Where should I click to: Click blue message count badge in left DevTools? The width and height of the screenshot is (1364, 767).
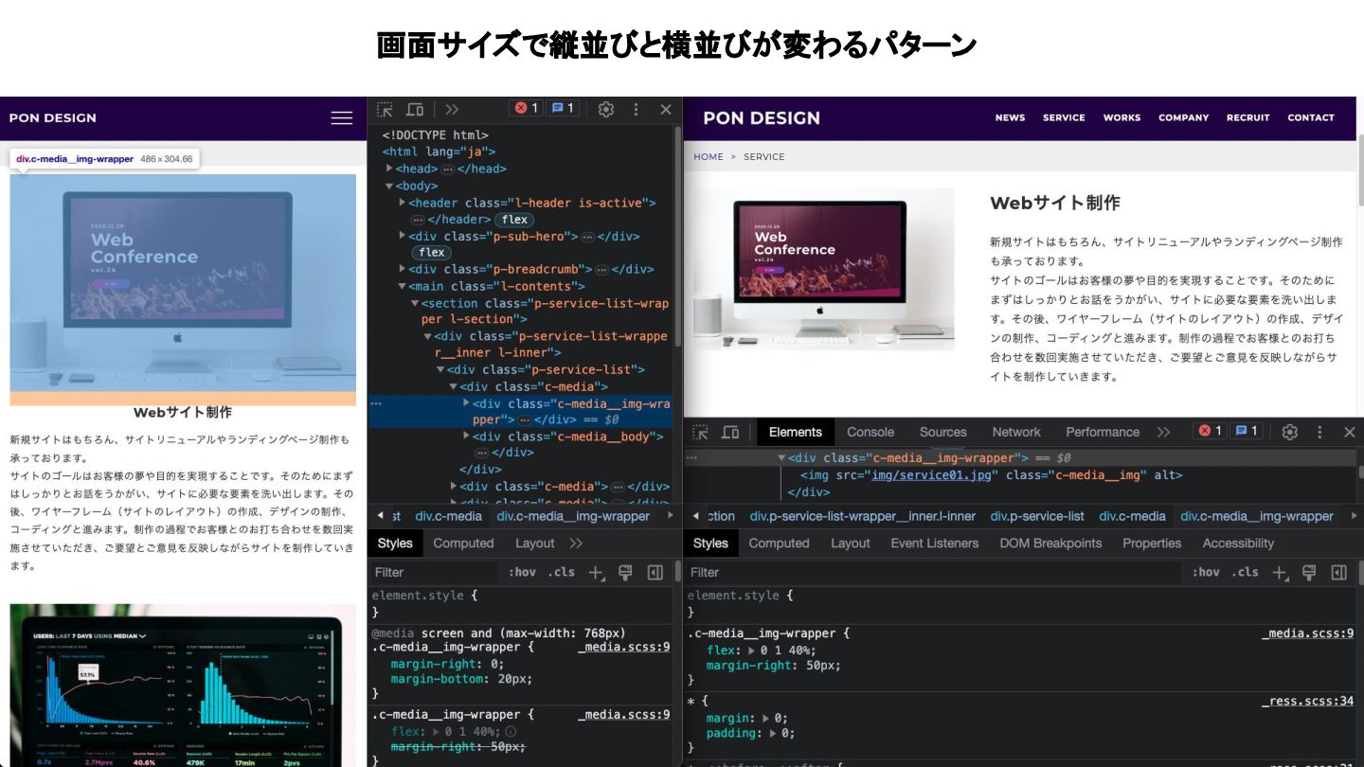[x=563, y=108]
